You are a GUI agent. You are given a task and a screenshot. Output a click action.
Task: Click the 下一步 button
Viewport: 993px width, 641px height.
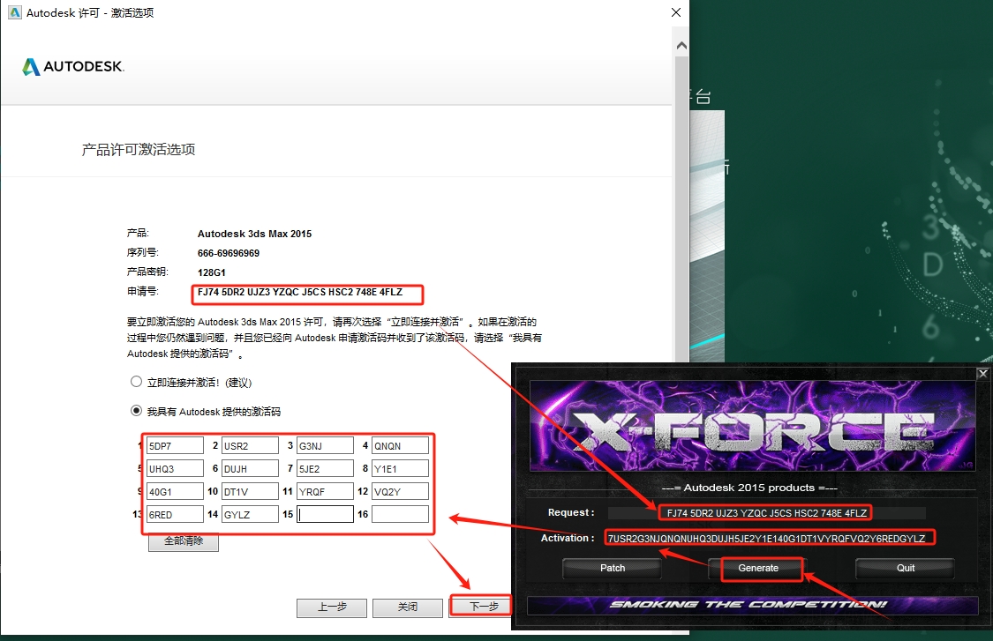click(x=483, y=607)
